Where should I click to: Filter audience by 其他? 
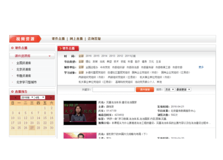tap(159, 82)
